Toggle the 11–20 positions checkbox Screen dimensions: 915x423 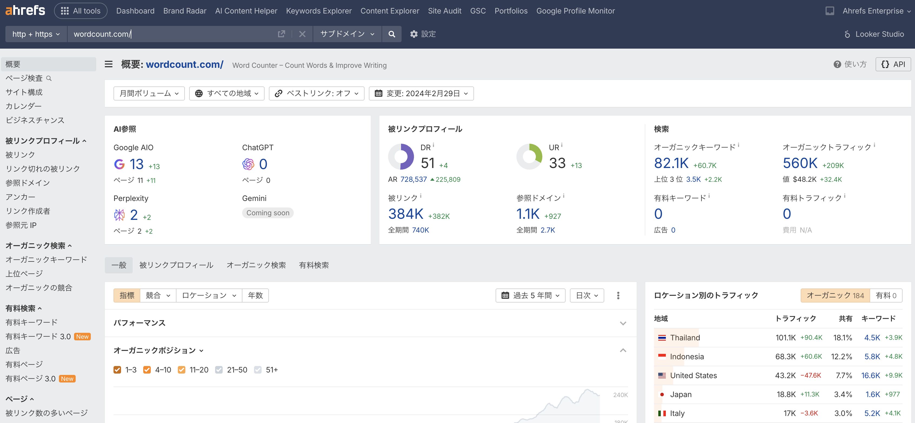182,370
